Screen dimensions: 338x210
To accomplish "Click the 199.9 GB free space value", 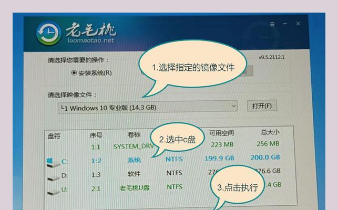I will pos(219,159).
